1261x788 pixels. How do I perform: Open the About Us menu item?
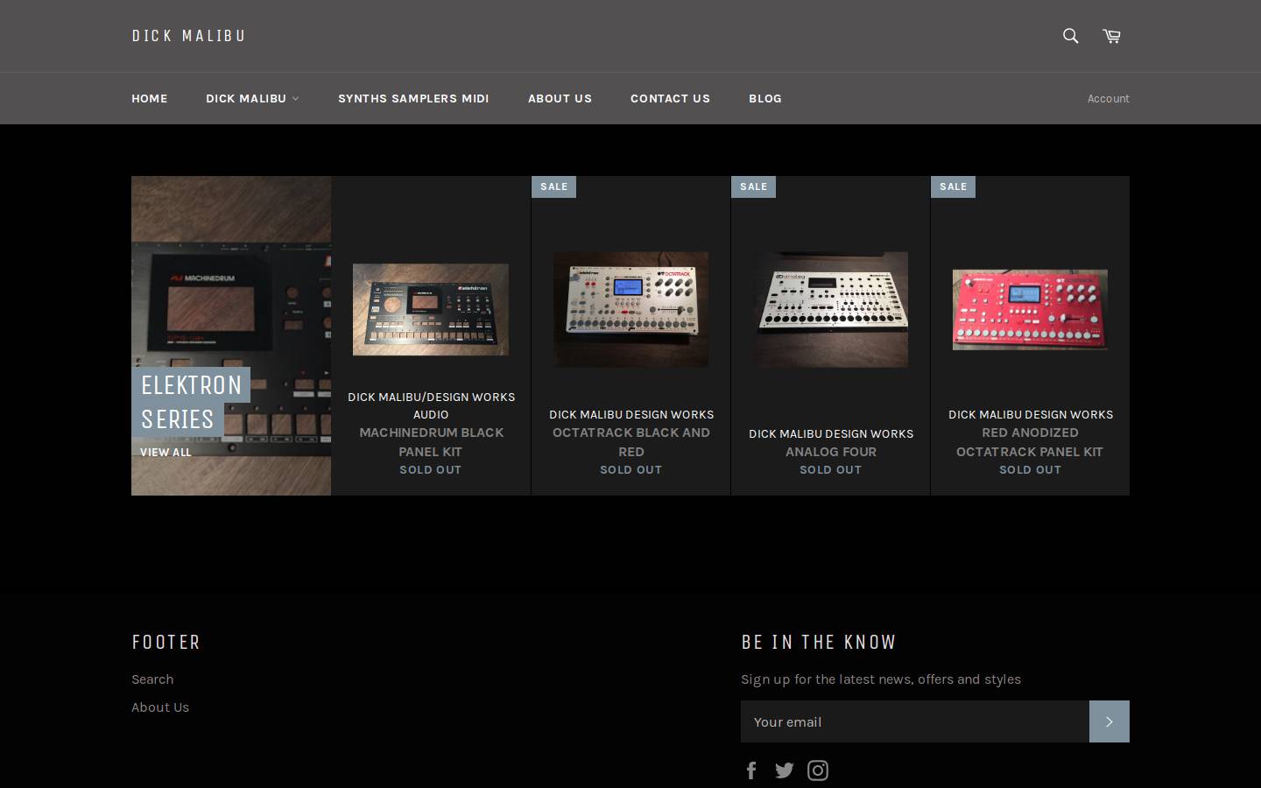click(560, 98)
